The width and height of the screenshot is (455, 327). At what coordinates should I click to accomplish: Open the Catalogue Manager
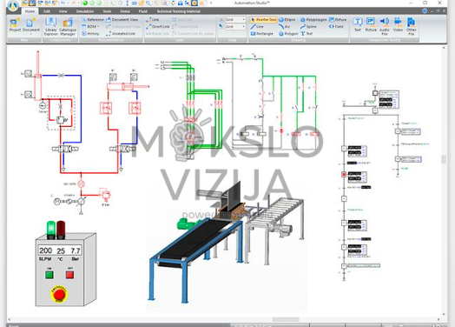68,26
